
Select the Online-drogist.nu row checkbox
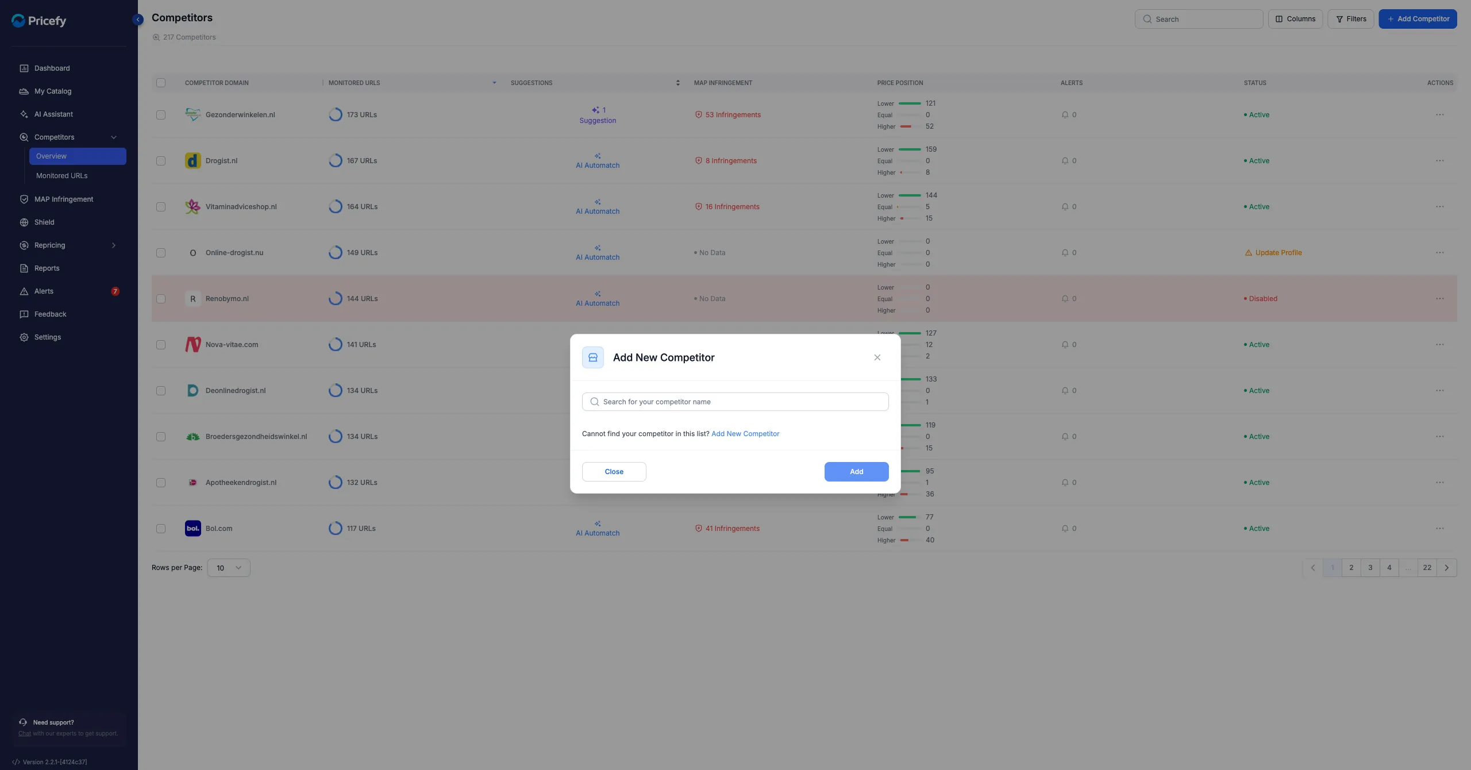point(161,253)
